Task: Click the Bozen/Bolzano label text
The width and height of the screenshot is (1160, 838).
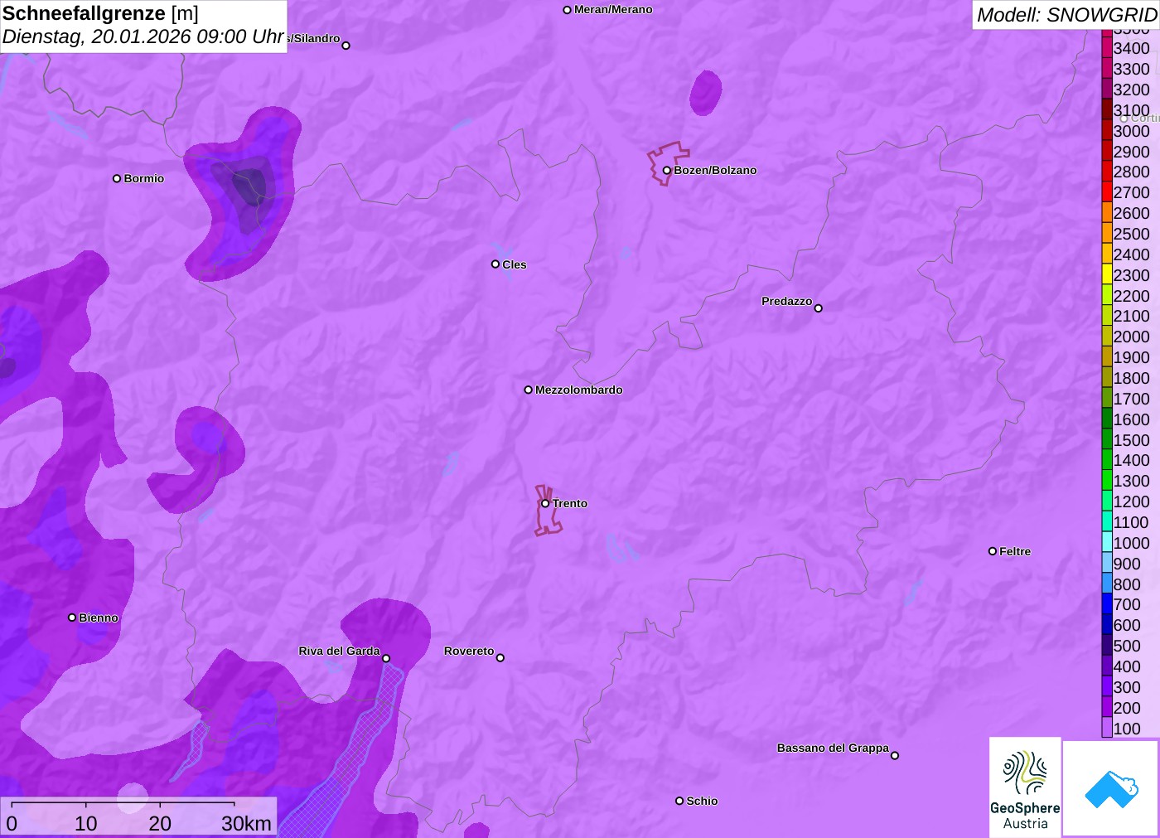Action: (715, 170)
